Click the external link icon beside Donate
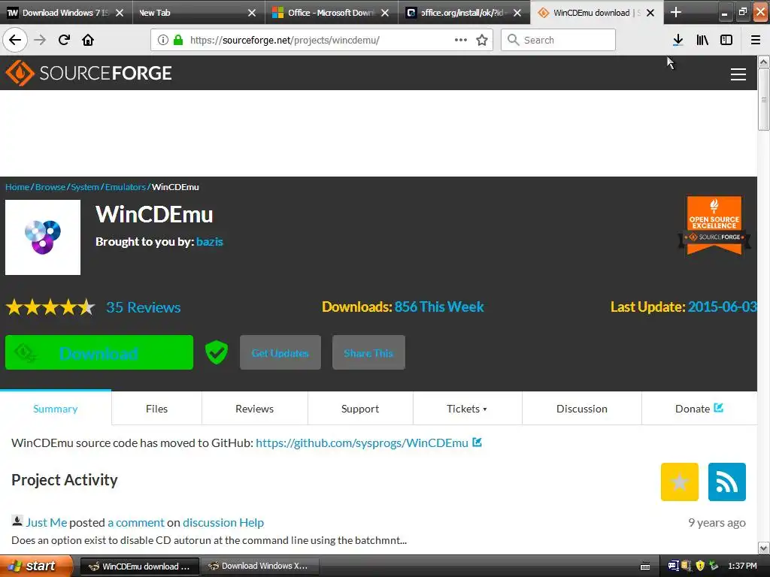 coord(718,408)
